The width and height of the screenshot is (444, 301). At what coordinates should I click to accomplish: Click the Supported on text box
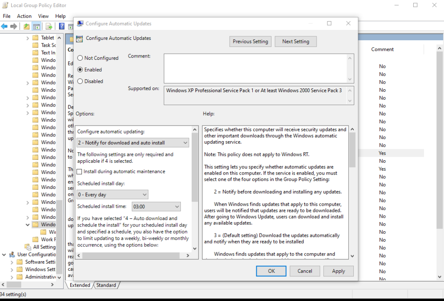(x=256, y=96)
